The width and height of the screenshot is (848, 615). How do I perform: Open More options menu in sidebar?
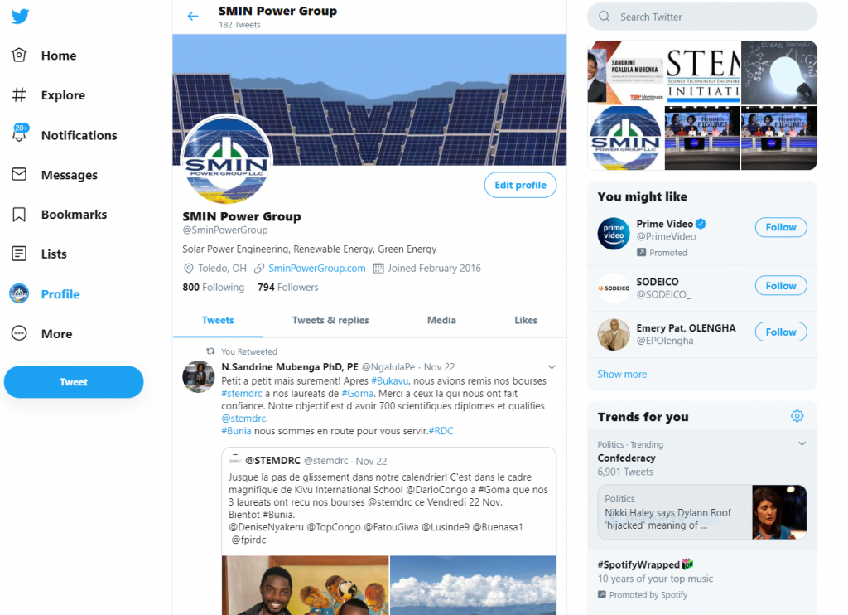click(x=42, y=333)
